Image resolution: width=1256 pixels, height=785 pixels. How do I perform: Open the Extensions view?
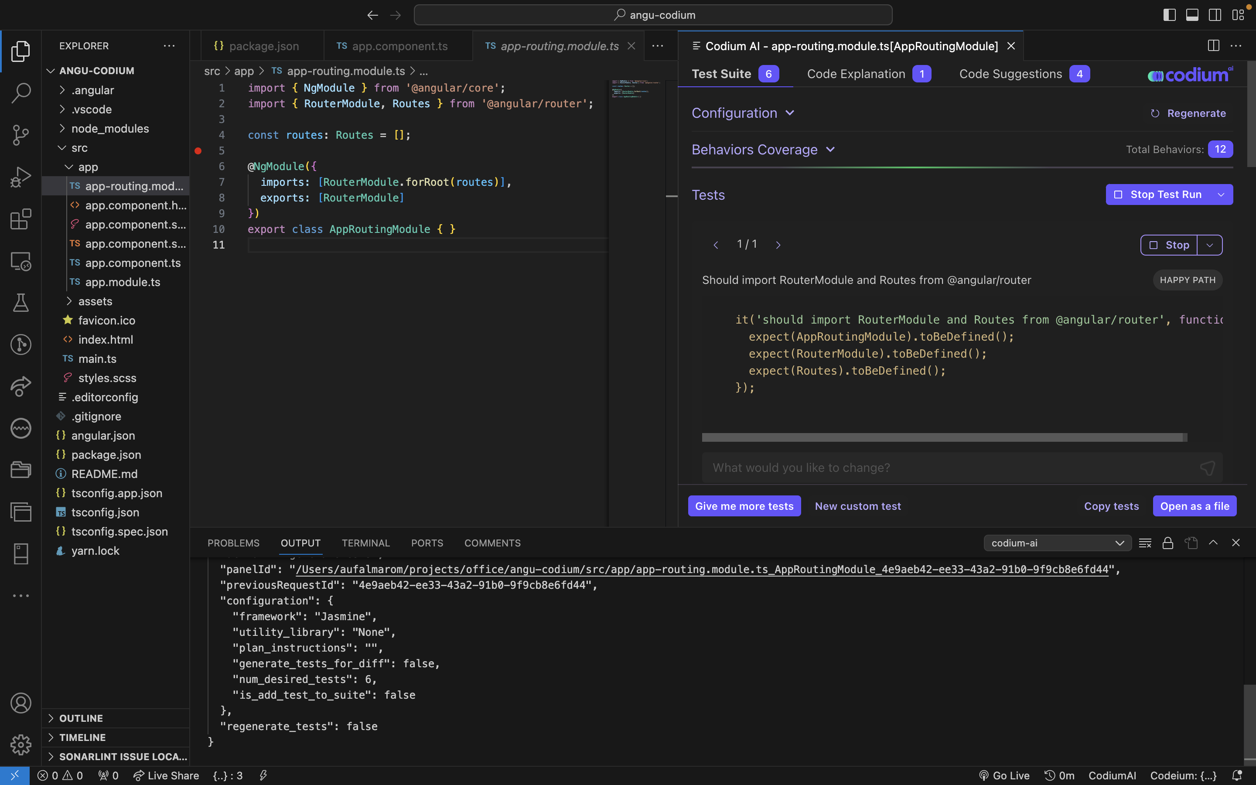point(21,219)
